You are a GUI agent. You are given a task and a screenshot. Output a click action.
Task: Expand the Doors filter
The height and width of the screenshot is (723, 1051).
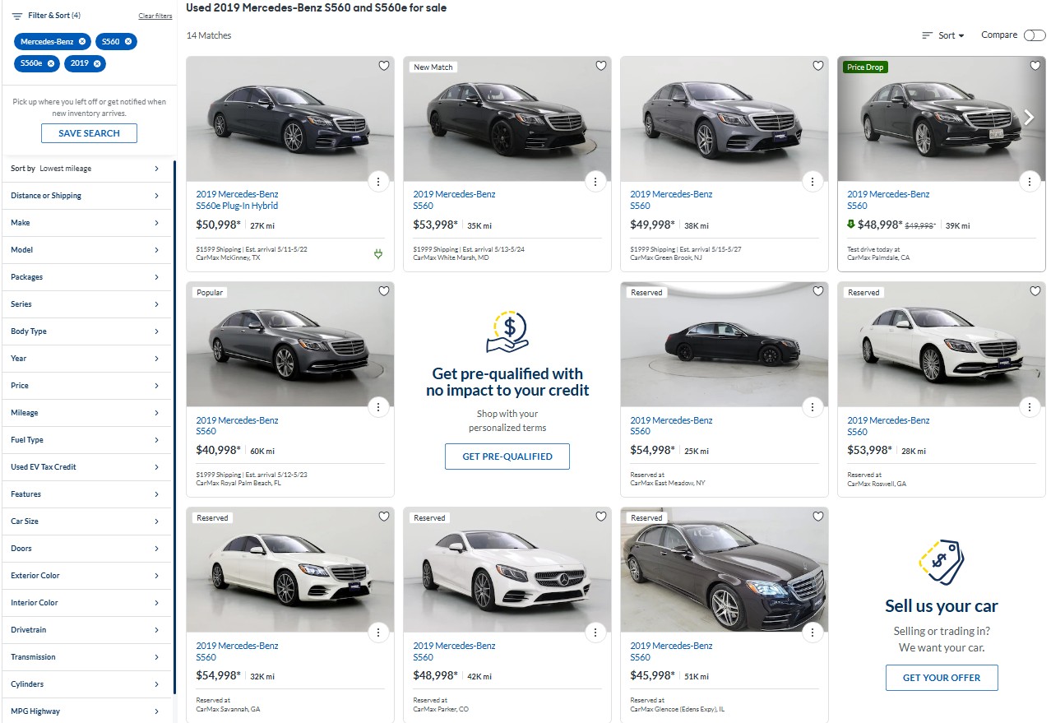point(86,549)
